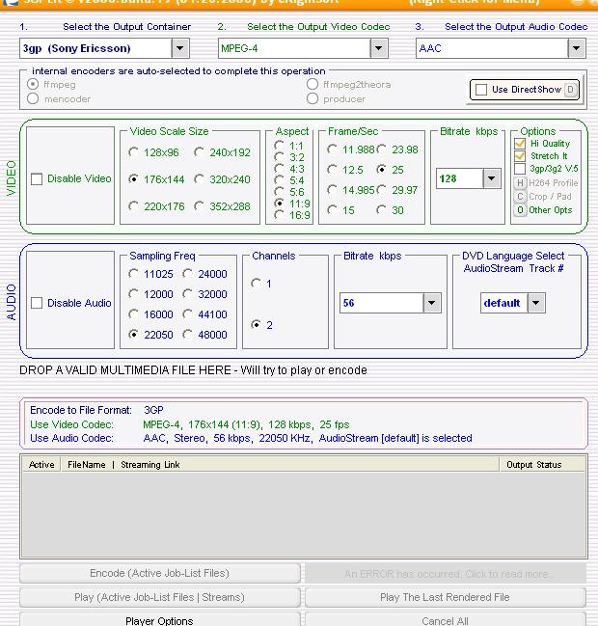This screenshot has width=598, height=626.
Task: Choose 352x288 video scale size
Action: (x=199, y=206)
